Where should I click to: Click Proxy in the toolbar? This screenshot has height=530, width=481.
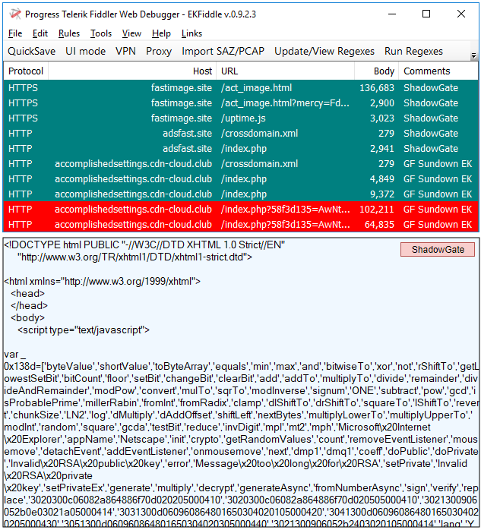159,52
